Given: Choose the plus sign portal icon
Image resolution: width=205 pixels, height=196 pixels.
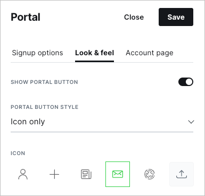Looking at the screenshot, I should coord(54,174).
